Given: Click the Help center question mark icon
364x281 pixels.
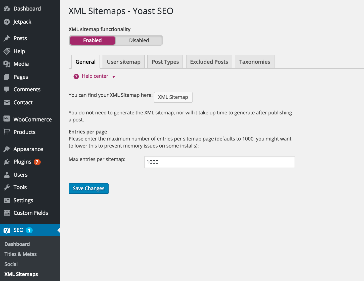Looking at the screenshot, I should tap(76, 77).
